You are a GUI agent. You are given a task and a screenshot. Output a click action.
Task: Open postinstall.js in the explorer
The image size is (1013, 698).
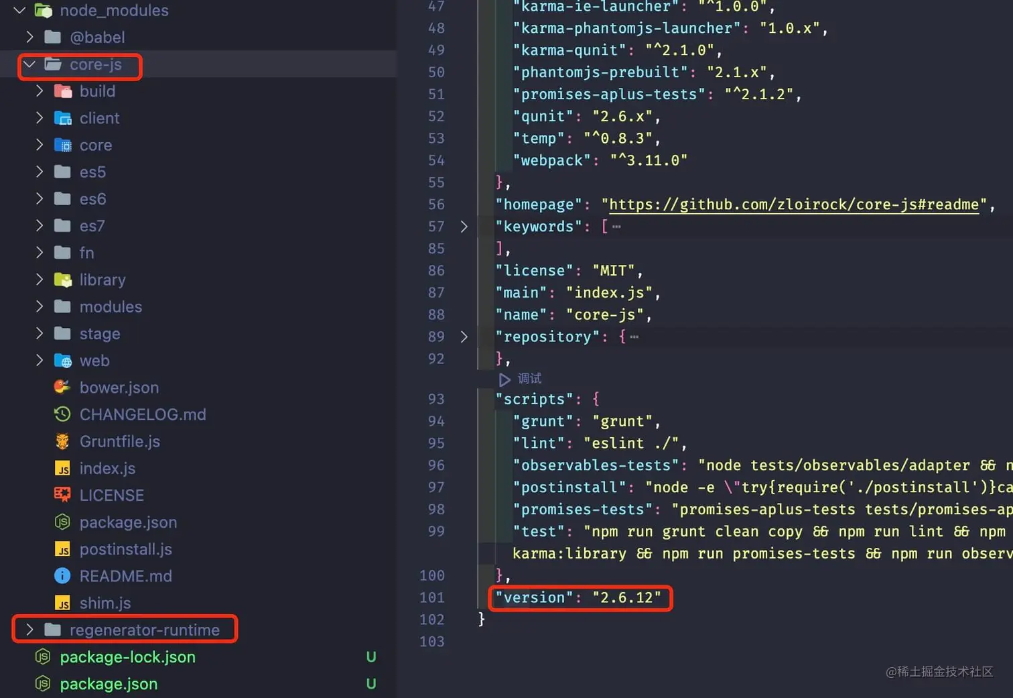pyautogui.click(x=126, y=549)
